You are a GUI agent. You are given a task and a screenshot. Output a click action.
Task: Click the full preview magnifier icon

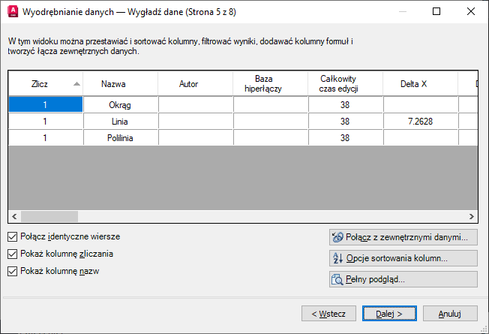coord(337,279)
